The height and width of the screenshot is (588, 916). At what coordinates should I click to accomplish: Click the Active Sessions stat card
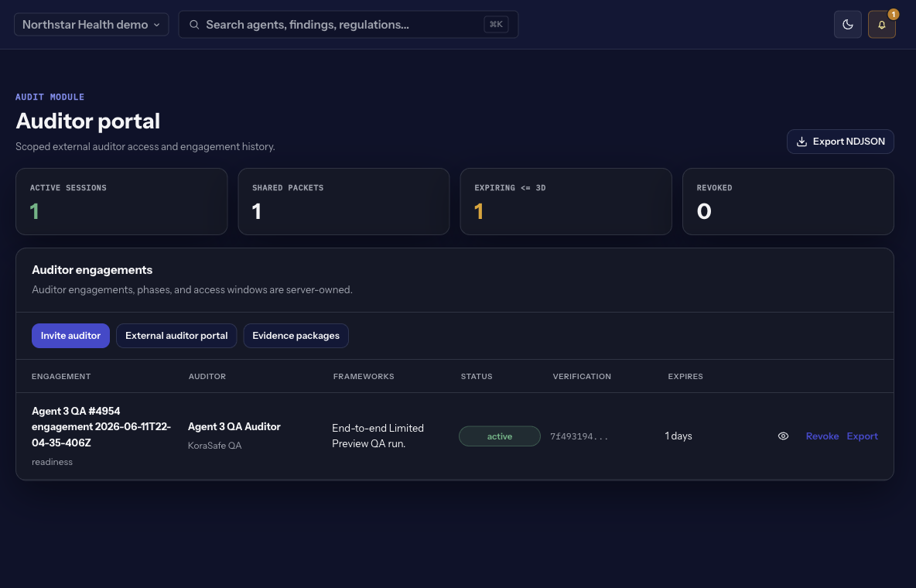121,202
